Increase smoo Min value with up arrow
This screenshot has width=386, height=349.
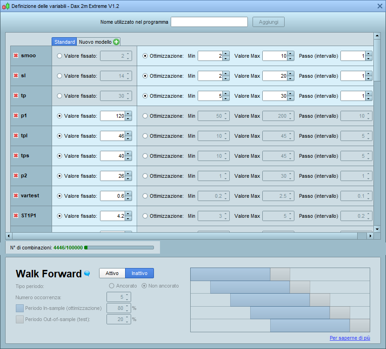pyautogui.click(x=226, y=54)
